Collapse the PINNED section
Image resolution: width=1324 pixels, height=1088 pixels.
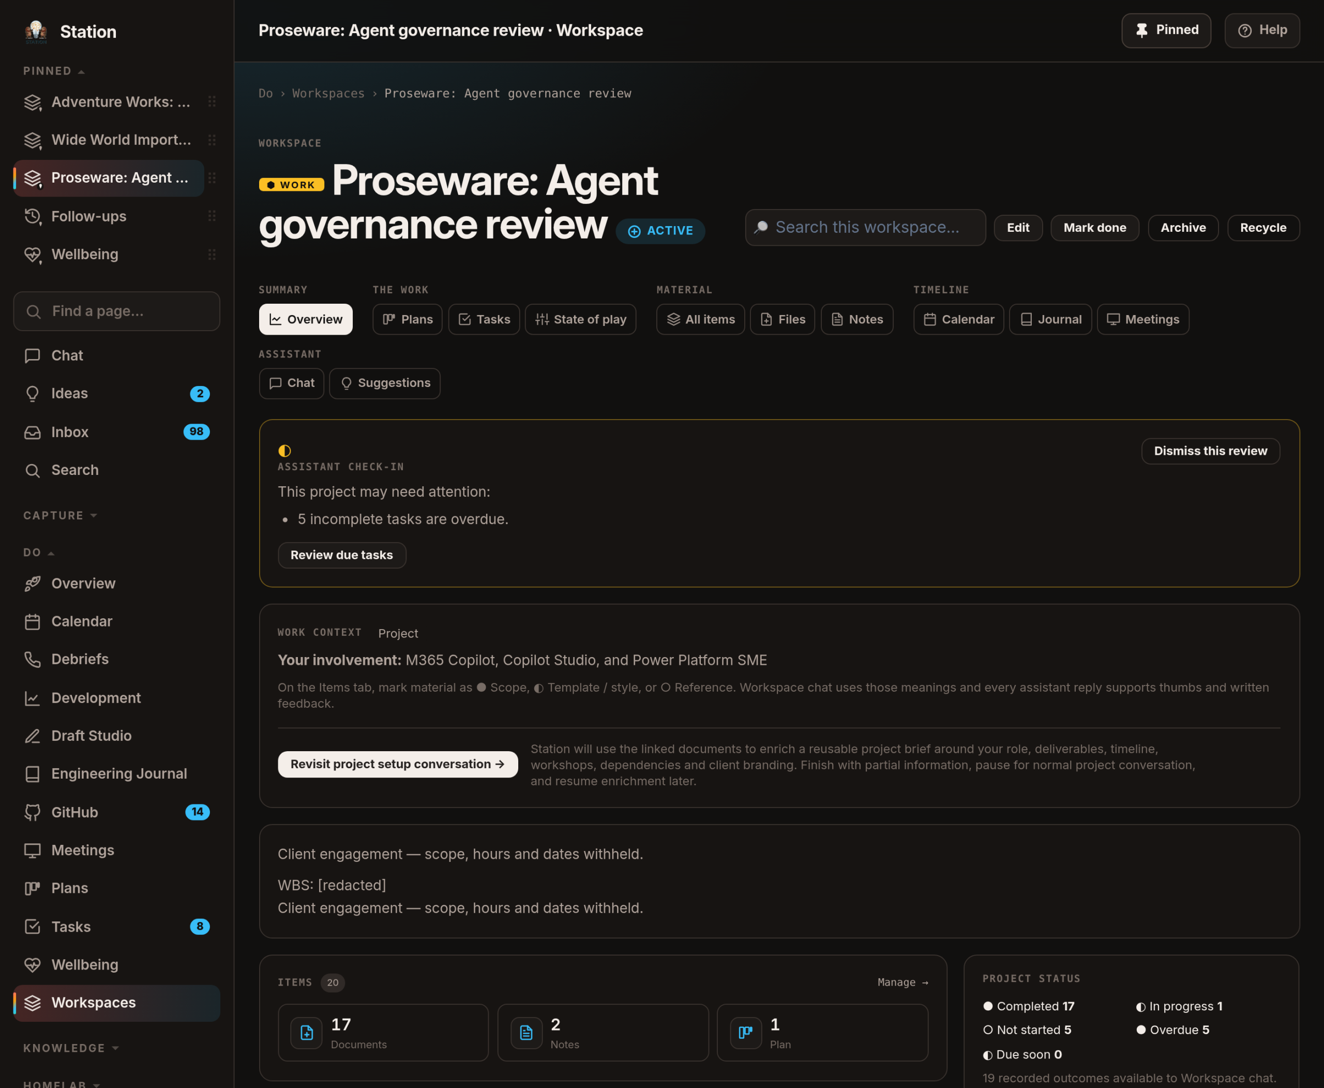point(54,71)
